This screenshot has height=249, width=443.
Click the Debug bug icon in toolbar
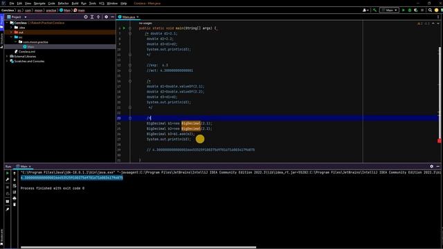[x=410, y=10]
